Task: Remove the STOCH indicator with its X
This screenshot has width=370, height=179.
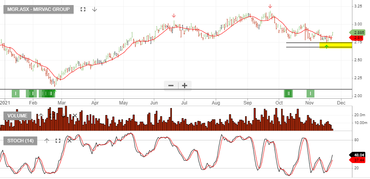Action: tap(69, 141)
